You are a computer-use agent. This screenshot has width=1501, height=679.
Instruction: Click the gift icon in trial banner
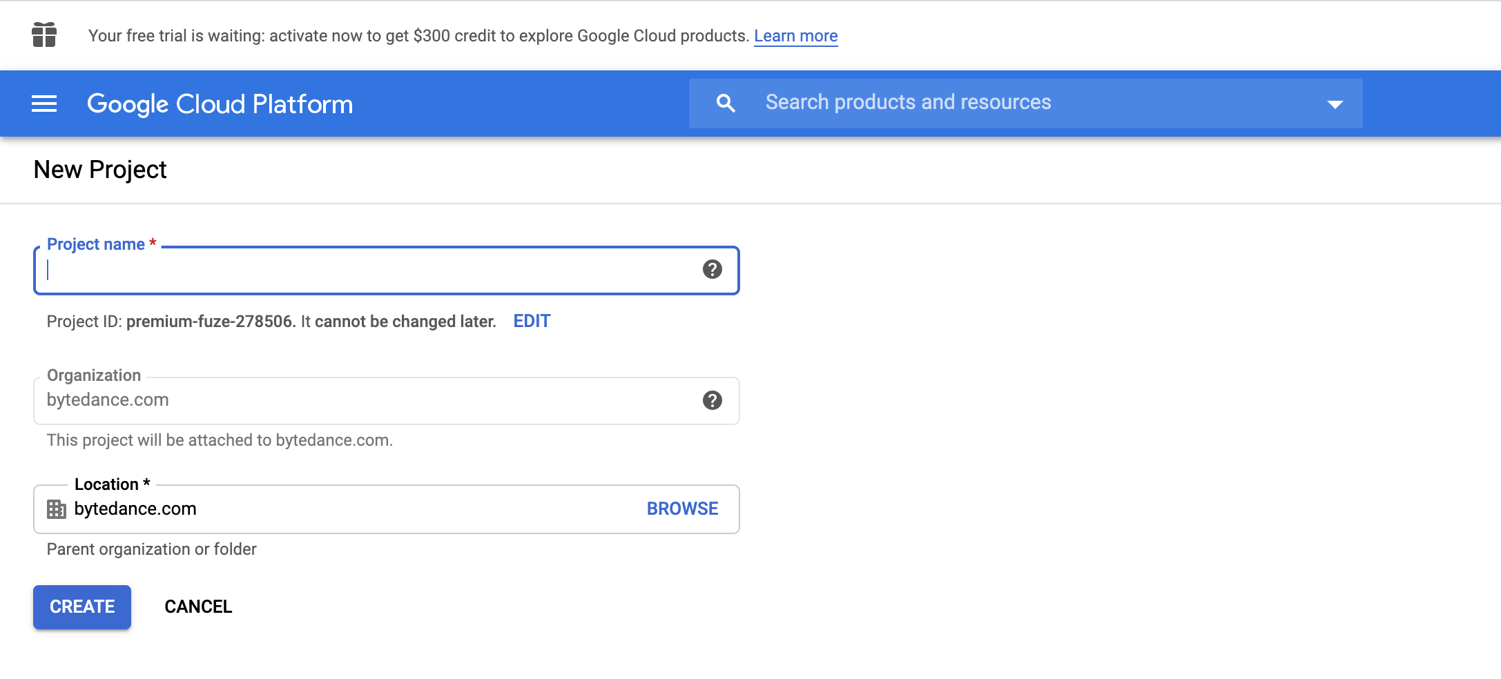tap(44, 35)
